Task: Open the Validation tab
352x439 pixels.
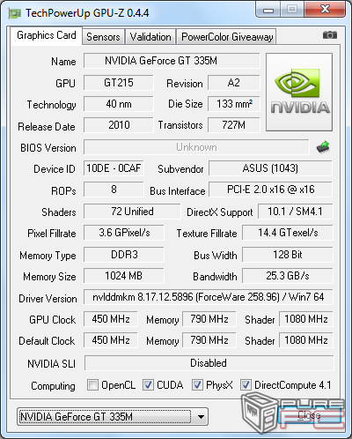Action: pyautogui.click(x=150, y=37)
